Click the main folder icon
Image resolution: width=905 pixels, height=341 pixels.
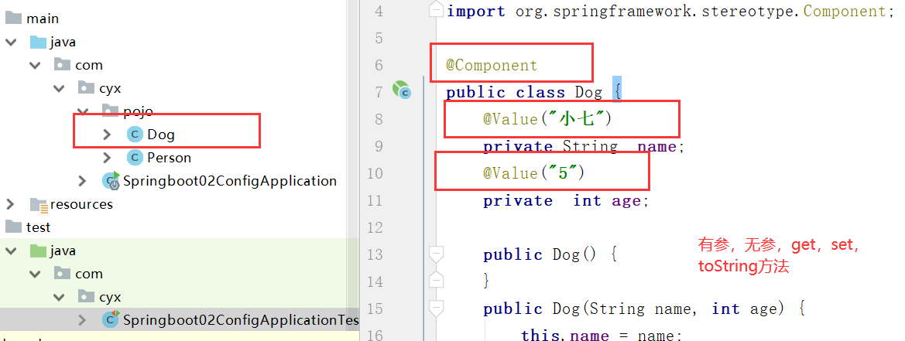(14, 19)
